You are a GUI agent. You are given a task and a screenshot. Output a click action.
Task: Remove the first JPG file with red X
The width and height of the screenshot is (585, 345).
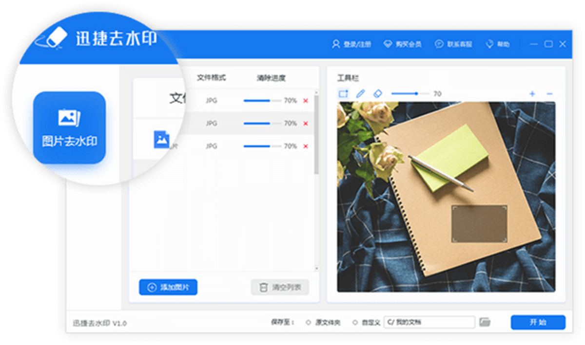[x=306, y=101]
